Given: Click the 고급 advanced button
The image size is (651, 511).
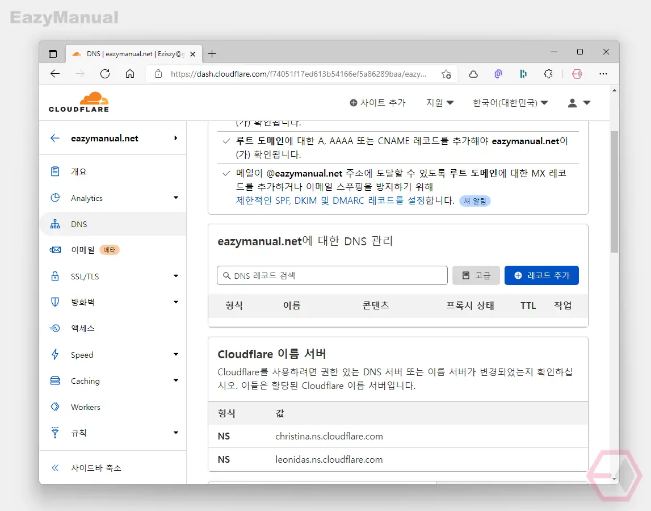Looking at the screenshot, I should point(476,275).
